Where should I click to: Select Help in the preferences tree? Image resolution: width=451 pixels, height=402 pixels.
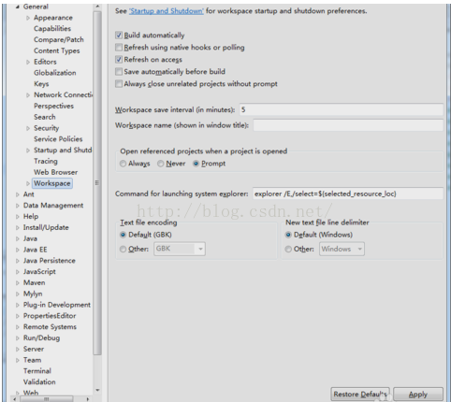coord(31,216)
